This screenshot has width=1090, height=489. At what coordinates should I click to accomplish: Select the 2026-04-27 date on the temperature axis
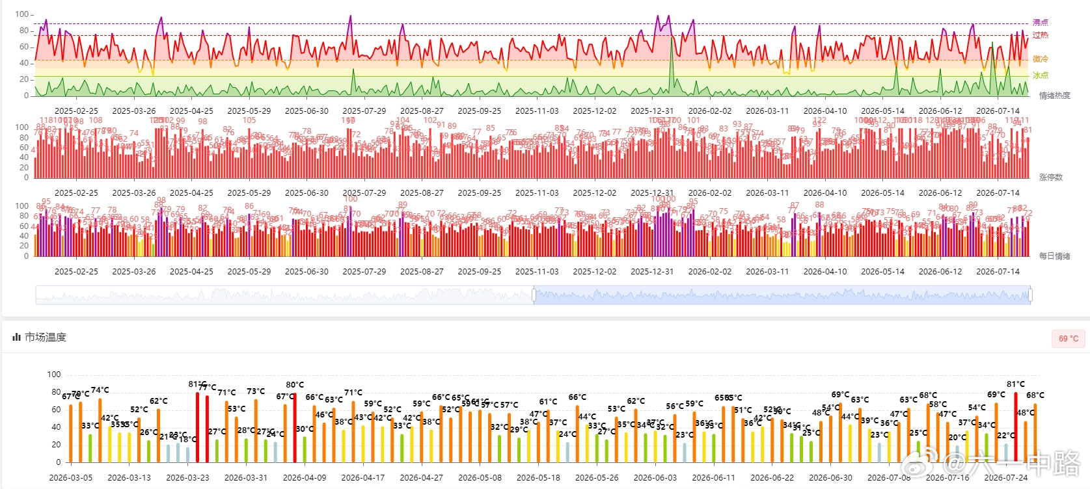point(422,477)
